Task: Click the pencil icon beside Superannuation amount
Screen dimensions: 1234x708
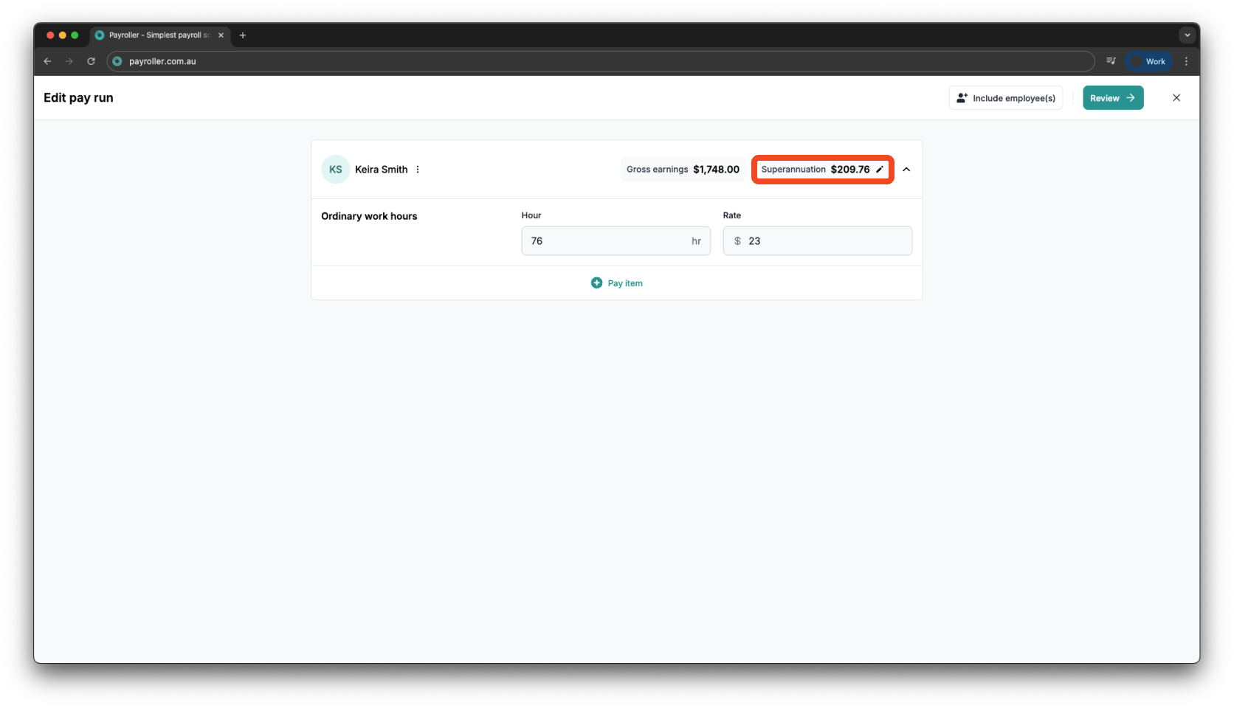Action: (879, 170)
